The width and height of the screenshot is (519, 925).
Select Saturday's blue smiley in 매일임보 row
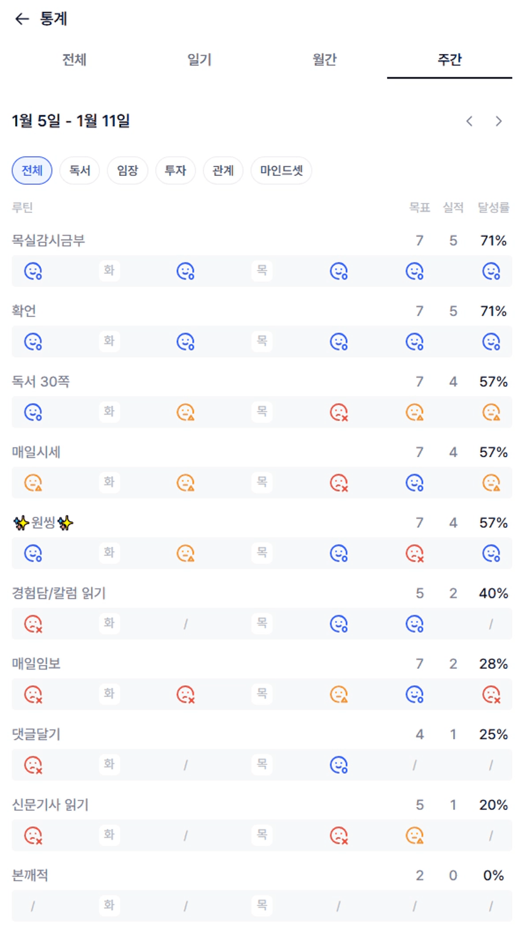click(x=415, y=695)
